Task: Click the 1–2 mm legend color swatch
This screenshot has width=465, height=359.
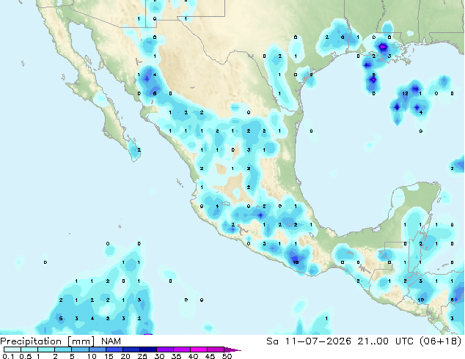Action: point(46,349)
